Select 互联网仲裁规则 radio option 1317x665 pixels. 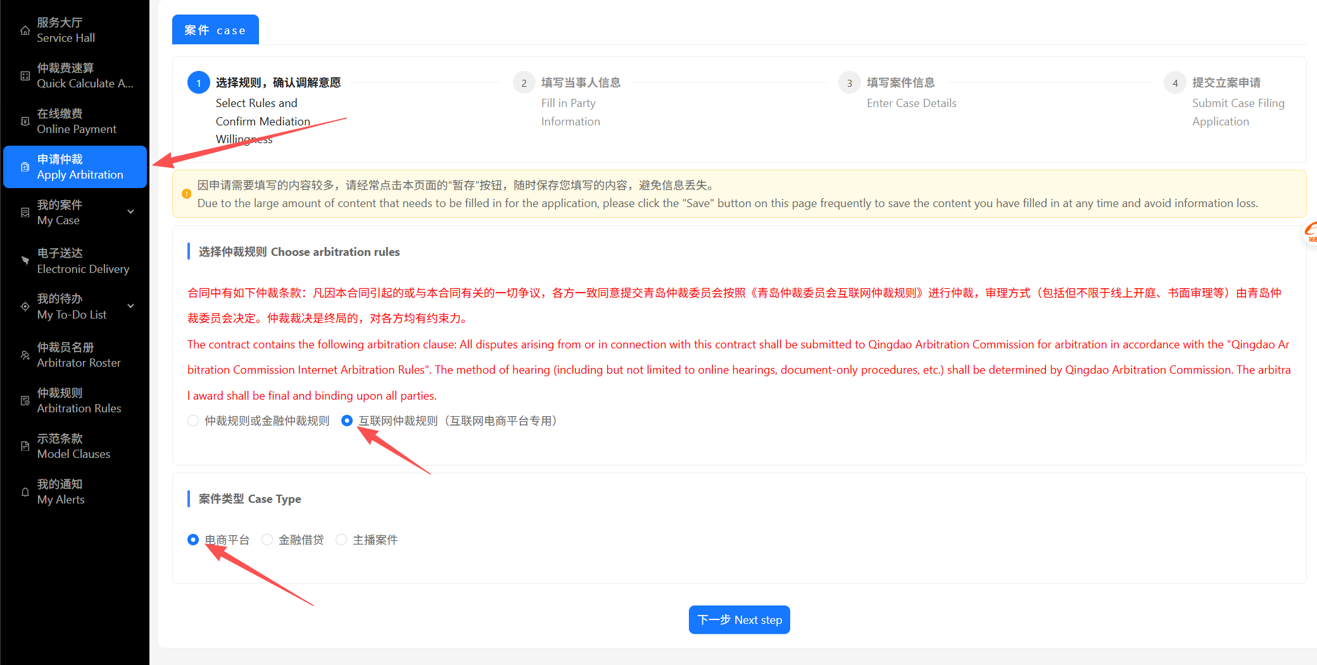click(x=347, y=421)
